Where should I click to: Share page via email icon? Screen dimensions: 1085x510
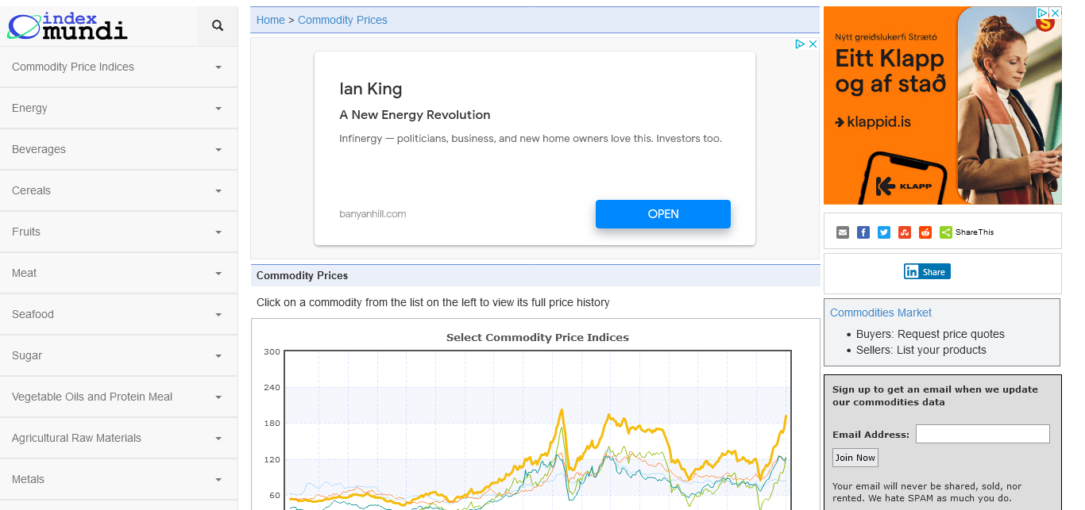pyautogui.click(x=843, y=232)
